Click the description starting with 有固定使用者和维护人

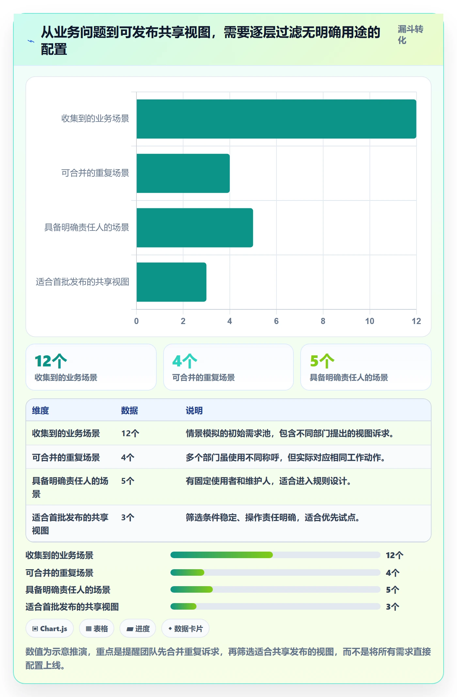(269, 481)
